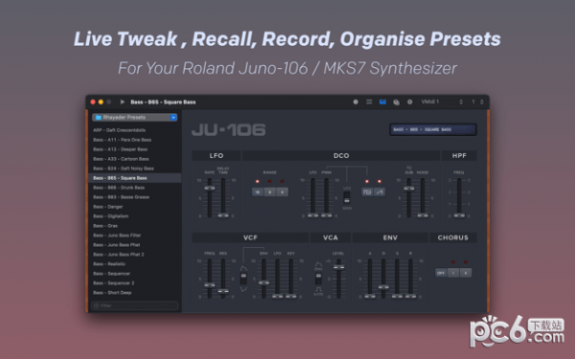Select preset Bass - Realistic

tap(134, 264)
